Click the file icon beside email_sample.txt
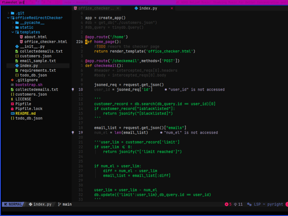 point(17,61)
